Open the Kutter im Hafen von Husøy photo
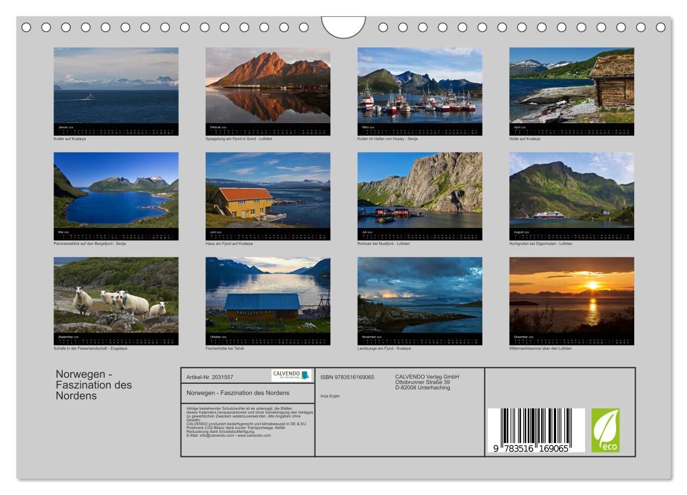The image size is (687, 495). 420,86
